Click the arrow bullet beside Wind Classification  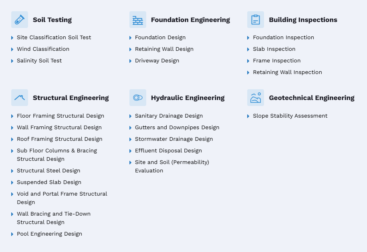(12, 49)
